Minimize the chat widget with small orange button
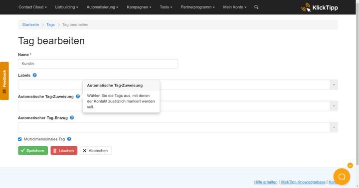Image resolution: width=359 pixels, height=188 pixels. point(350,166)
